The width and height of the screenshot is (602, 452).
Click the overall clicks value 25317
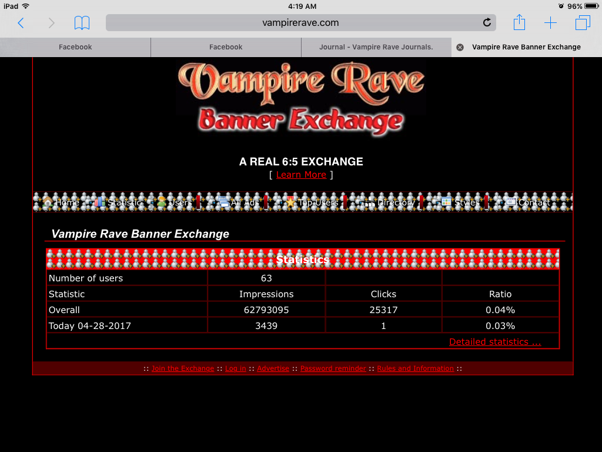click(383, 310)
